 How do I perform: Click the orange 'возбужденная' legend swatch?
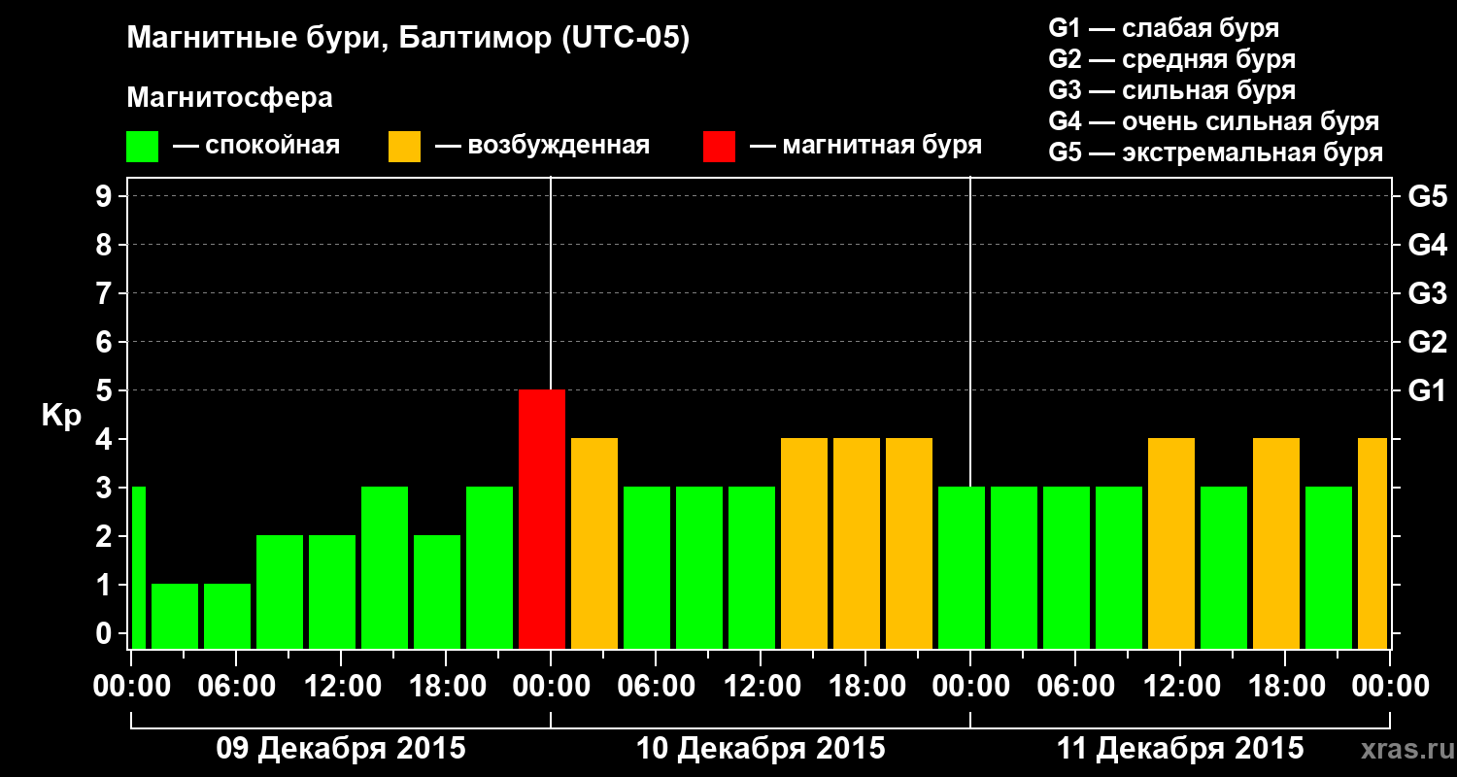point(404,147)
